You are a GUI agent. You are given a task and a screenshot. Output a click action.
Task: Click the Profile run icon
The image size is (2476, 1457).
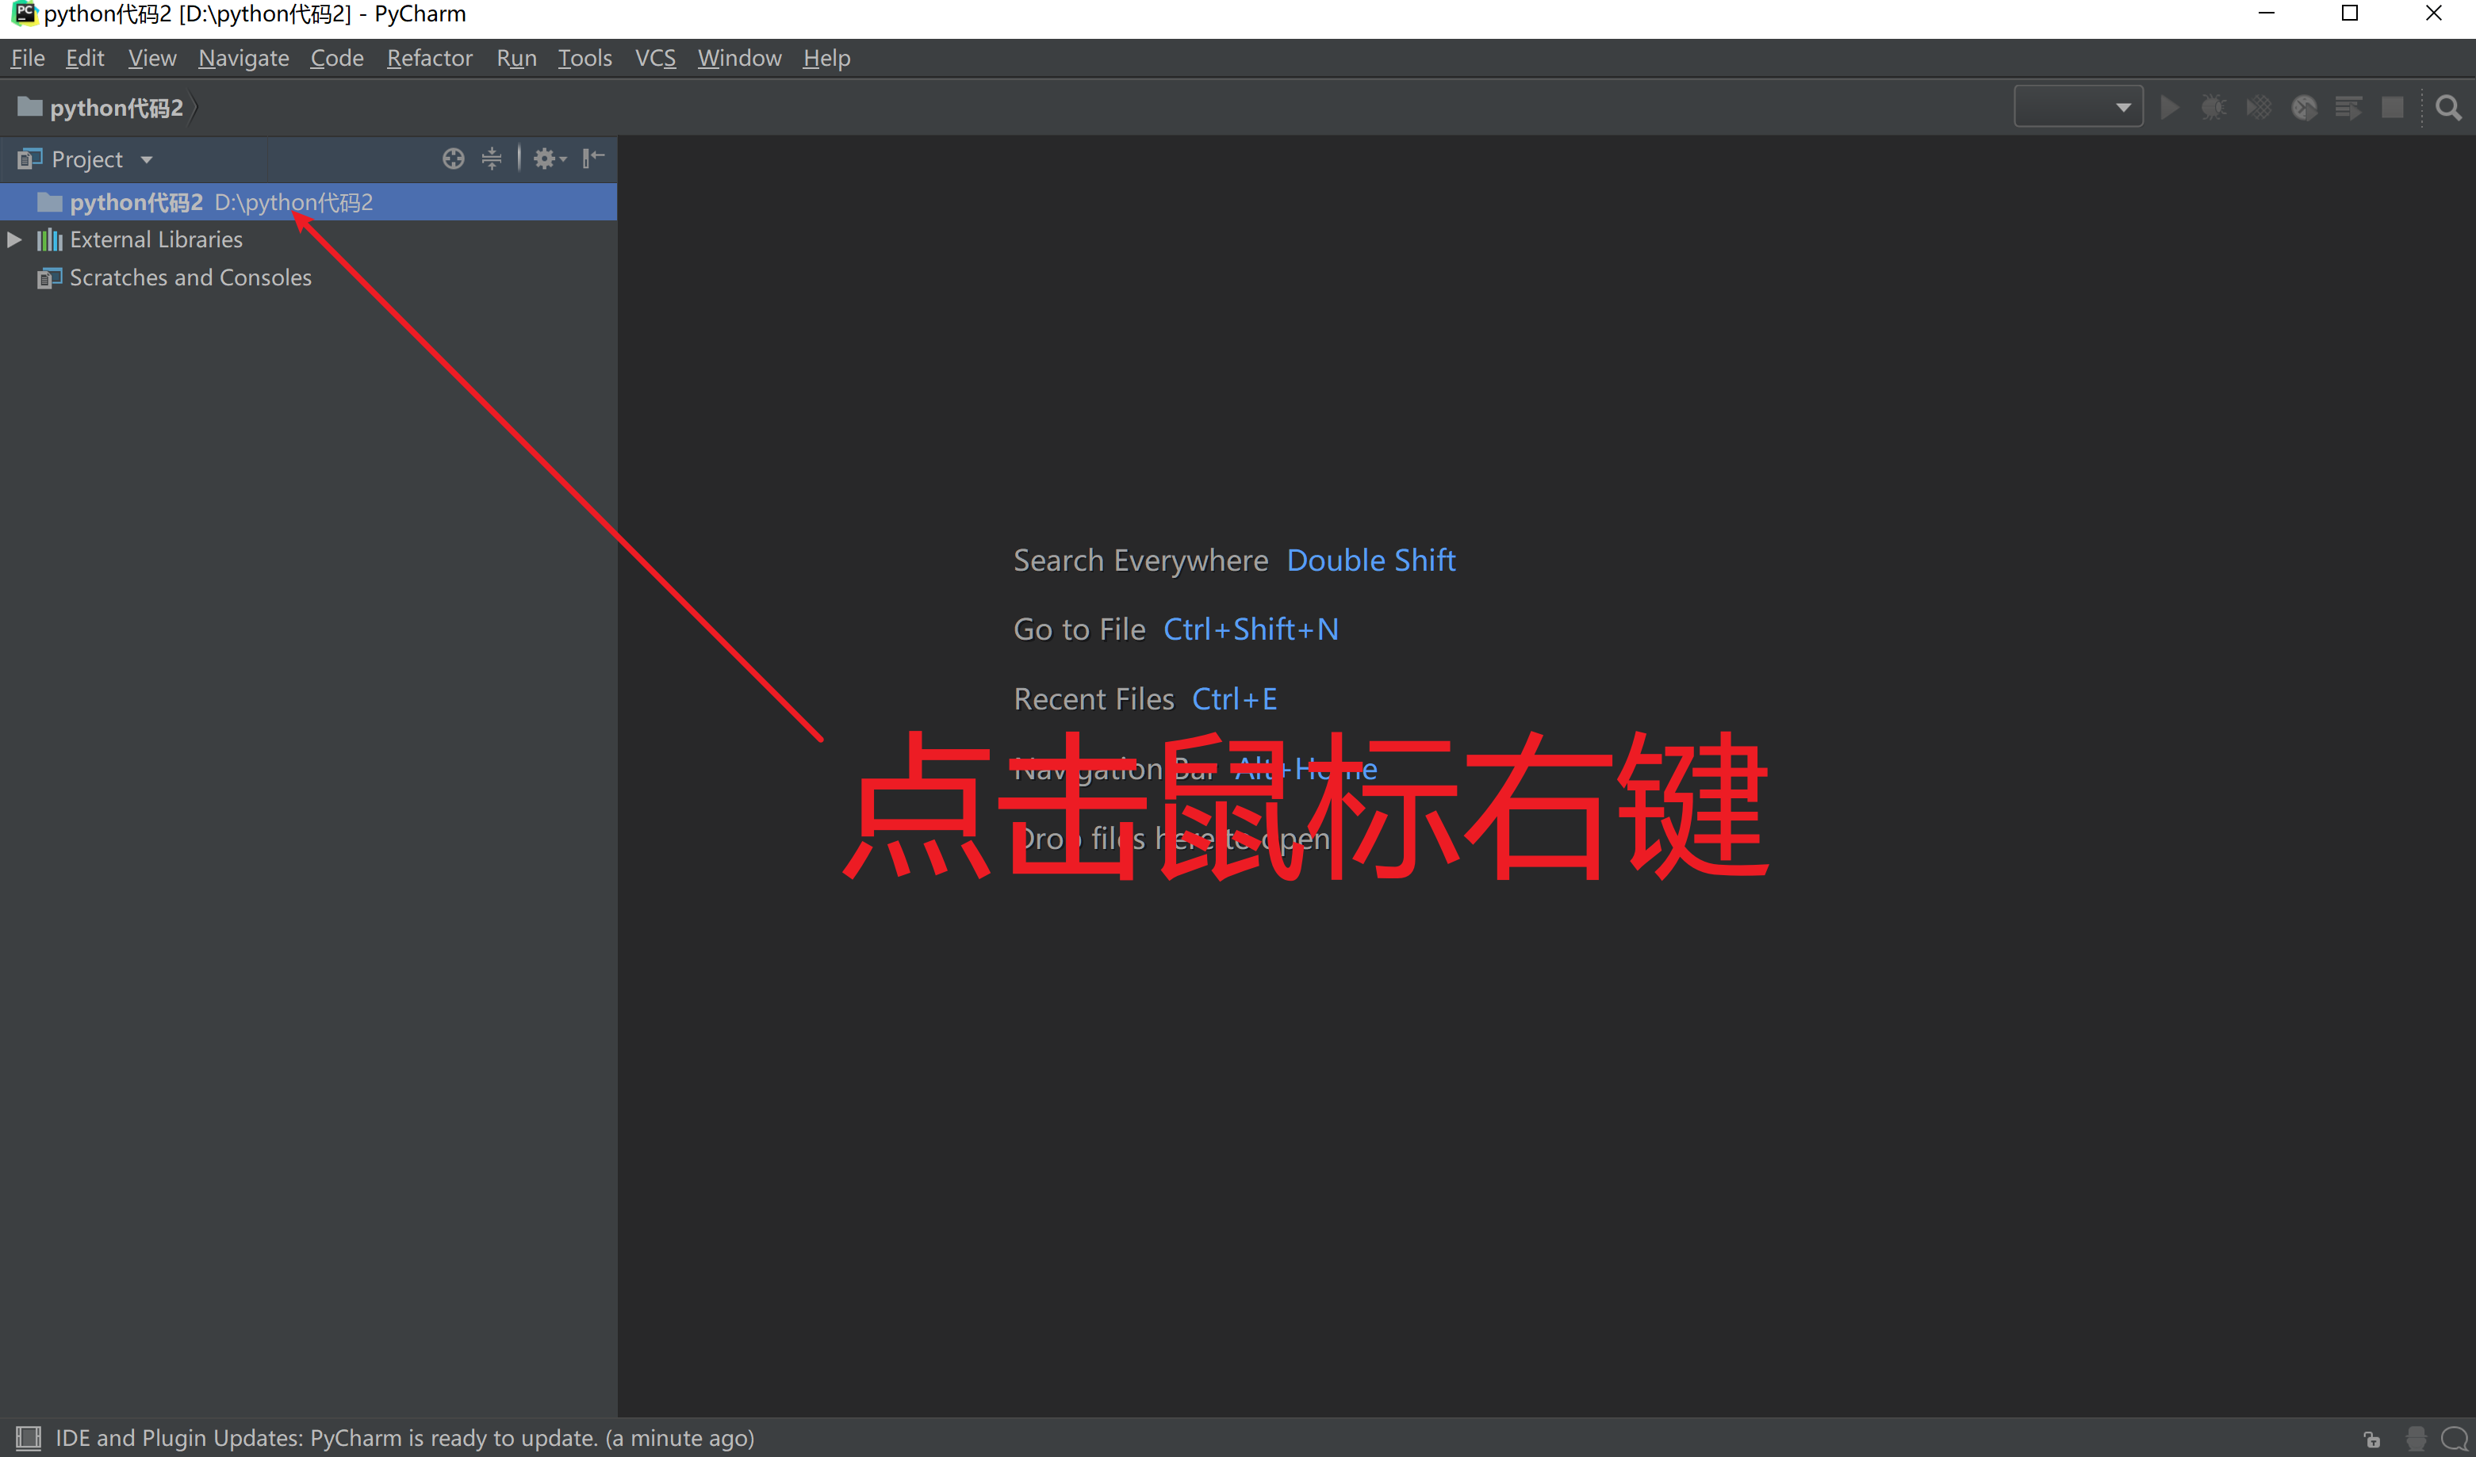pyautogui.click(x=2304, y=107)
